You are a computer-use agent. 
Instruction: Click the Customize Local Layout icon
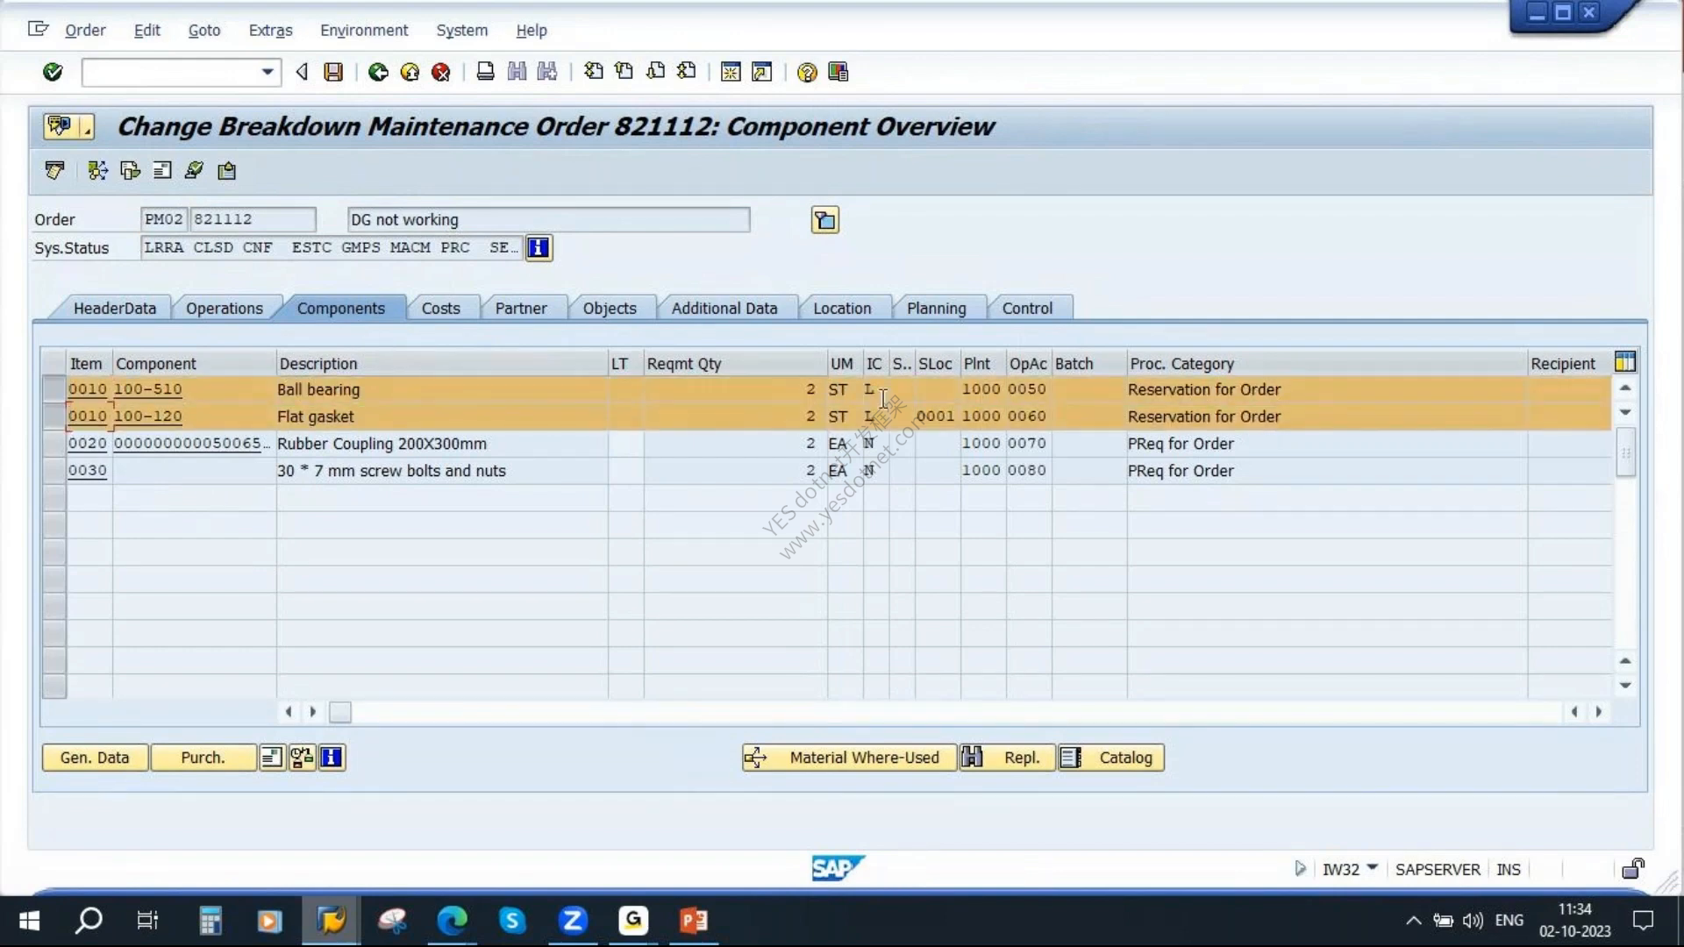coord(838,72)
